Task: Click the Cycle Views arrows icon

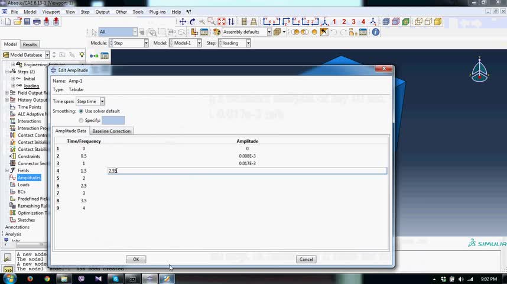Action: [231, 22]
